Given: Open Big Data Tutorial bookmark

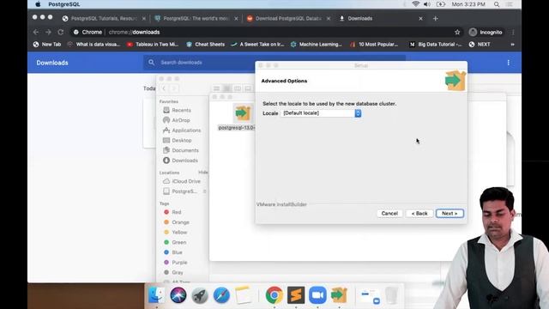Looking at the screenshot, I should [x=436, y=45].
